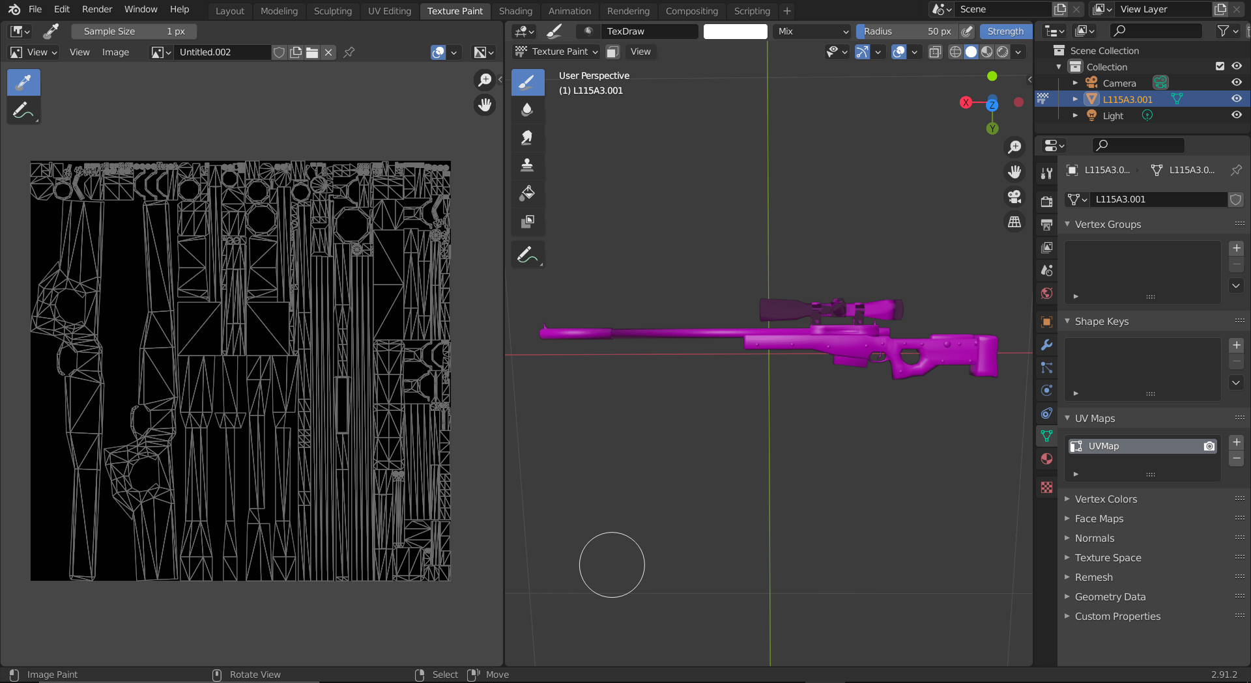
Task: Select the Clone brush tool
Action: click(528, 165)
